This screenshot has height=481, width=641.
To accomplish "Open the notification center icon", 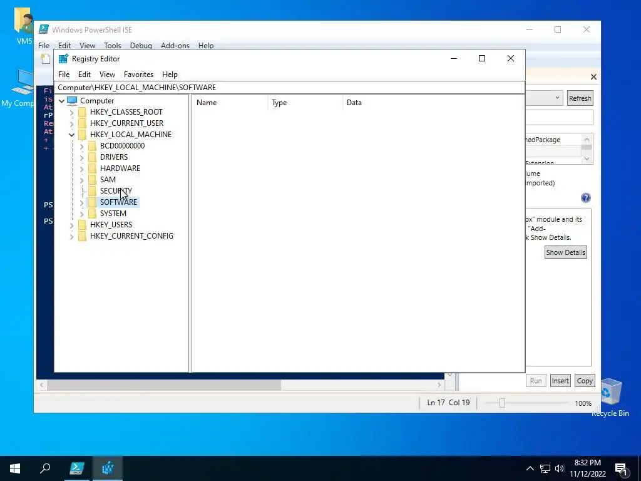I will pyautogui.click(x=620, y=468).
